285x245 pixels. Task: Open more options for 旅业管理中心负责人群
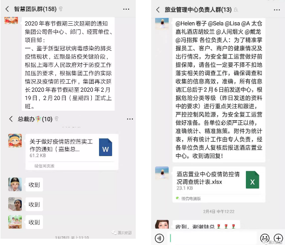[x=277, y=10]
